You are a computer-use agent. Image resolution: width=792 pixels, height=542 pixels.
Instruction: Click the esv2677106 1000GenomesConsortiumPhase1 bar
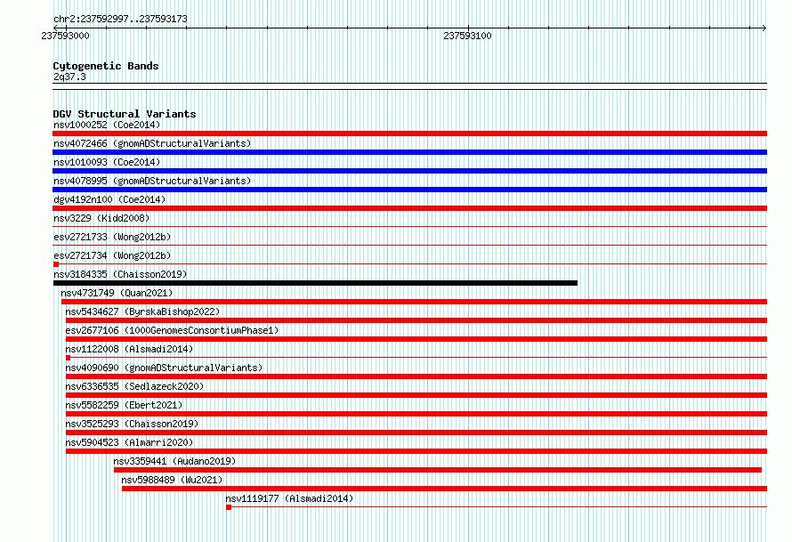tap(416, 339)
